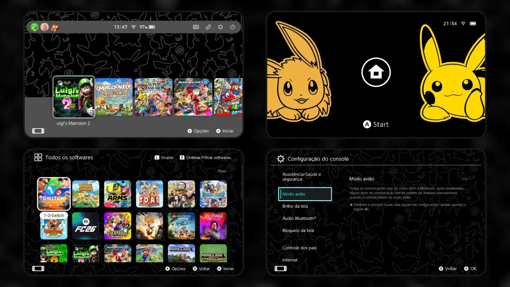Click the battery icon on the lock screen

tap(473, 24)
